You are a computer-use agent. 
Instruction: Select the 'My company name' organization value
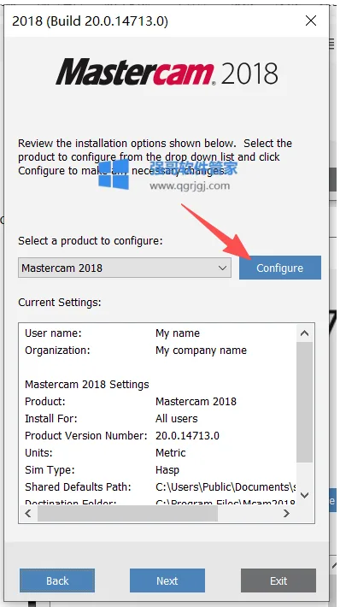click(201, 351)
